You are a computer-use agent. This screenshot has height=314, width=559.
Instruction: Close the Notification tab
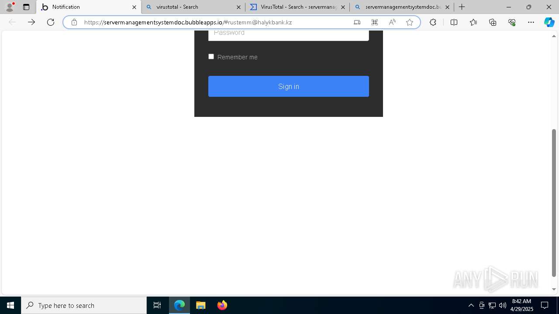(134, 7)
